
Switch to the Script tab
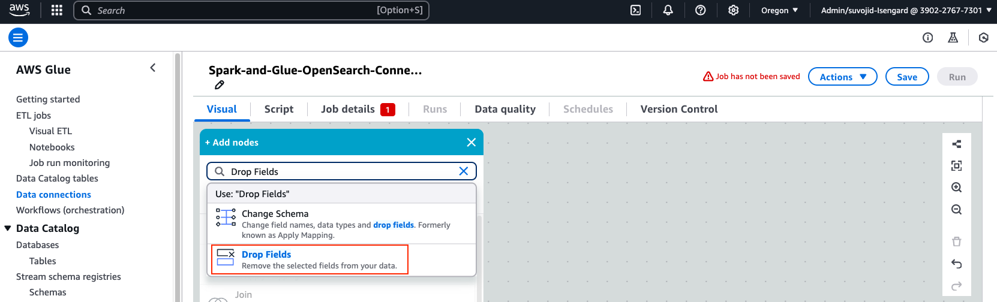[279, 109]
